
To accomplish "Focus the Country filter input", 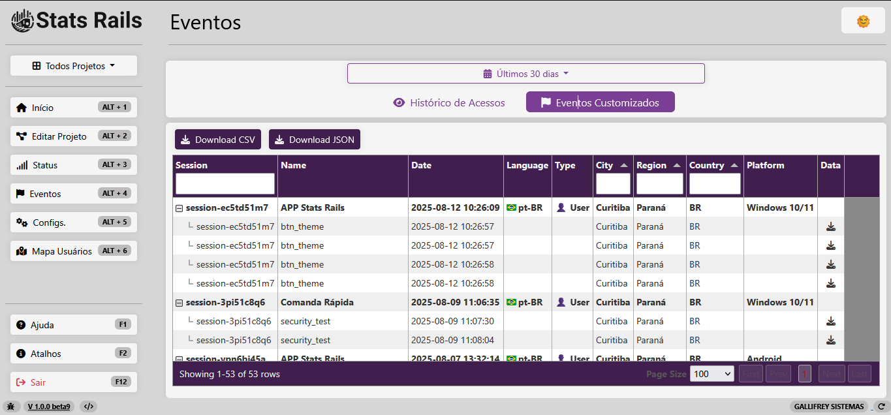I will pos(715,183).
